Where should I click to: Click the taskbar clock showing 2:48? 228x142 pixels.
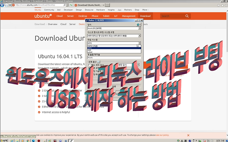coord(220,140)
